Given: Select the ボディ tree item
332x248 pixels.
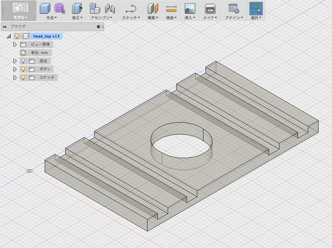Looking at the screenshot, I should pyautogui.click(x=45, y=69).
